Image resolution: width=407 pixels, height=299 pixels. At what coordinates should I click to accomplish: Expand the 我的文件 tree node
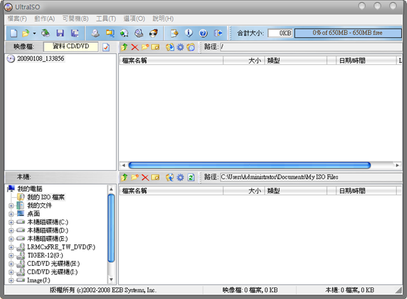coord(11,206)
